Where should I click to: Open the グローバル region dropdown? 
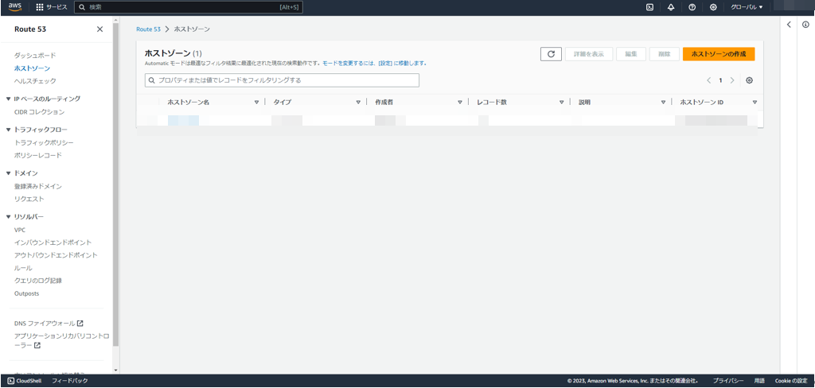point(747,7)
